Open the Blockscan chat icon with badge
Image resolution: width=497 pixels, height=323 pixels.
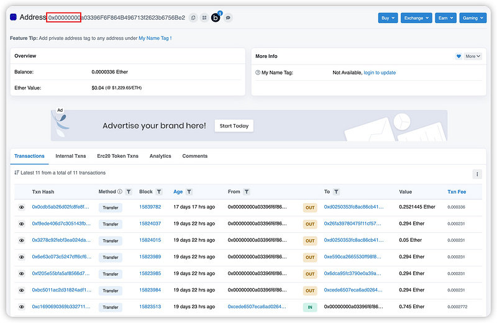[216, 17]
